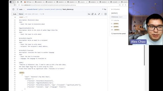
Task: Open more edit options dropdown arrow
Action: [102, 14]
